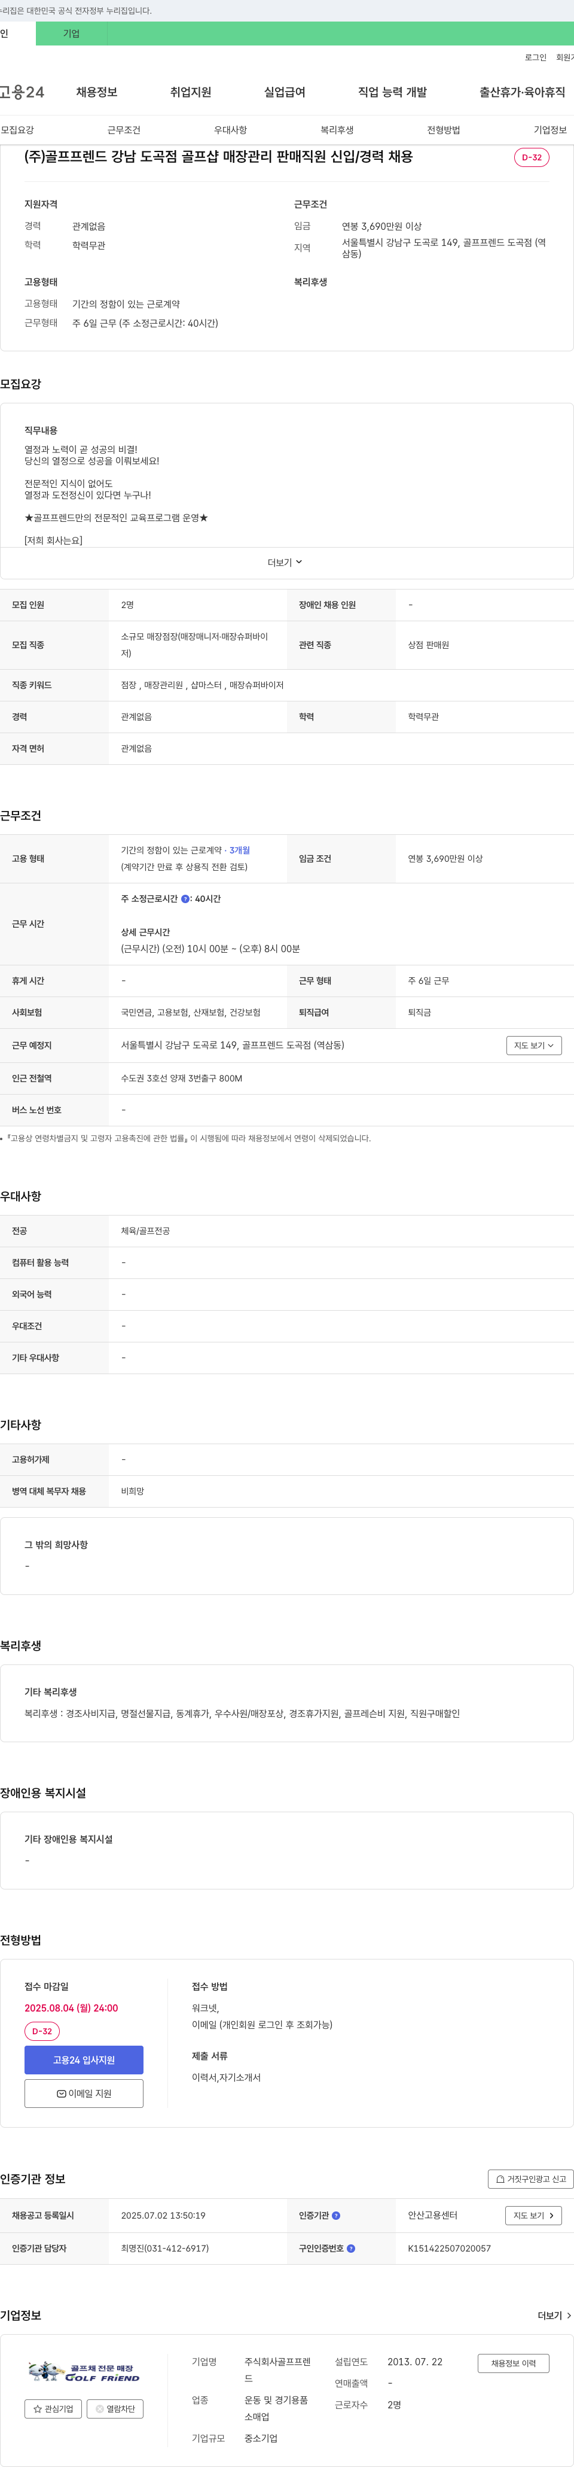Jump to 전형방법 section tab

coord(443,130)
